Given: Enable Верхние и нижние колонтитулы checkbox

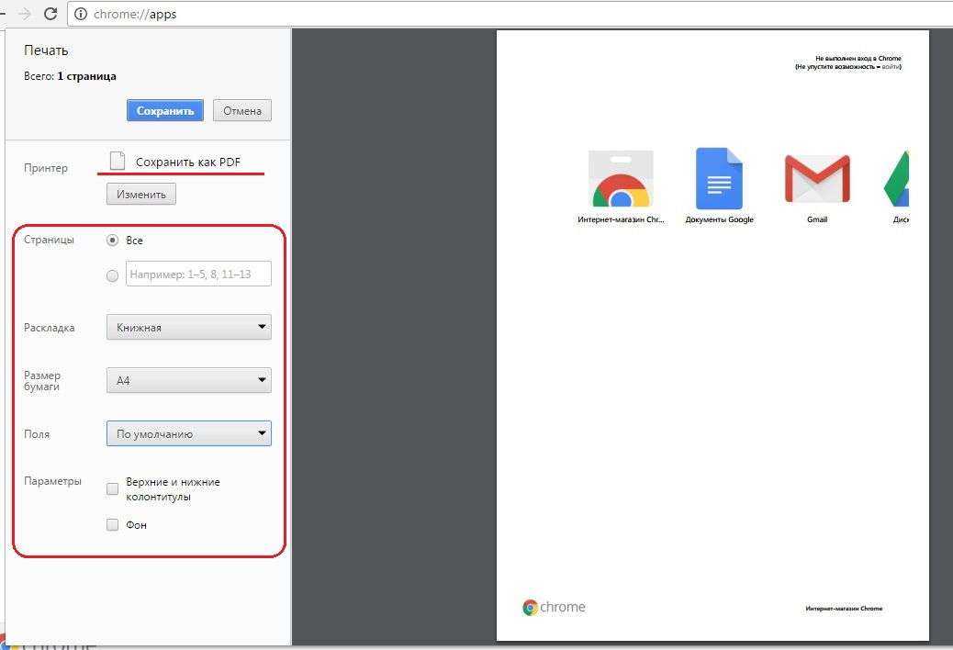Looking at the screenshot, I should click(112, 489).
